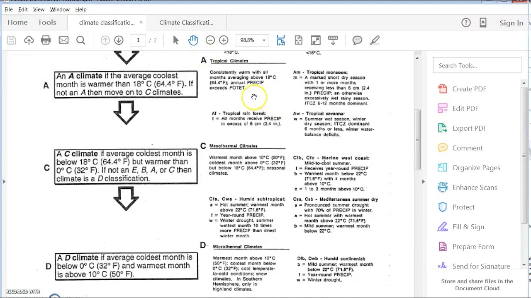Open notifications icon beside Sign In
This screenshot has width=531, height=298.
coord(483,23)
